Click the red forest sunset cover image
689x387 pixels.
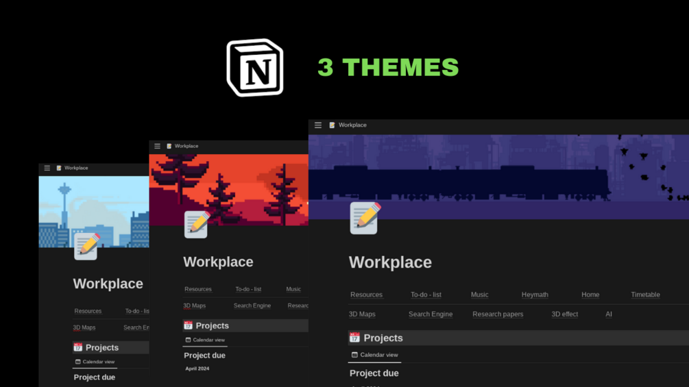228,190
